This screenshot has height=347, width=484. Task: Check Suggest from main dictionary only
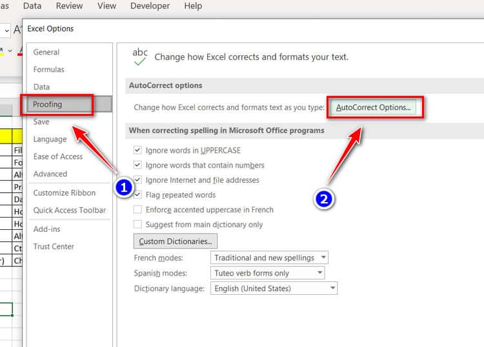(137, 224)
